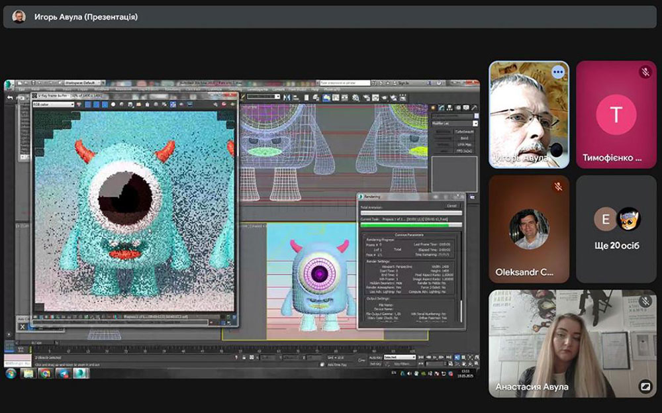Viewport: 662px width, 413px height.
Task: Open the 3ds Max application menu logo
Action: point(9,85)
